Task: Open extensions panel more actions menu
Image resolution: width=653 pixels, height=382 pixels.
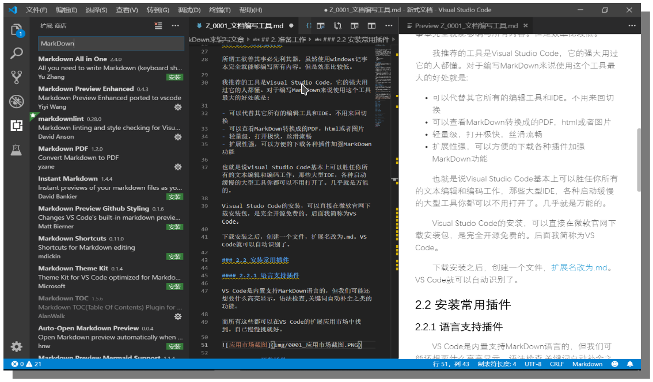Action: (176, 26)
